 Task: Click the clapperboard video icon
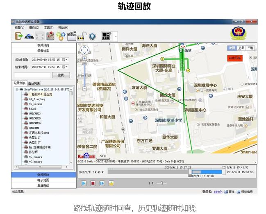pos(71,36)
